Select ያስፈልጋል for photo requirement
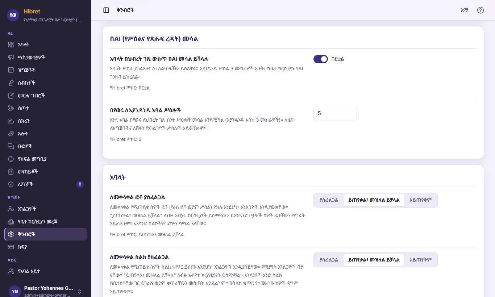495x297 pixels. pos(329,200)
